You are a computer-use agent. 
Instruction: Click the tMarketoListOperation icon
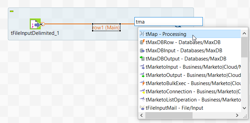click(142, 99)
